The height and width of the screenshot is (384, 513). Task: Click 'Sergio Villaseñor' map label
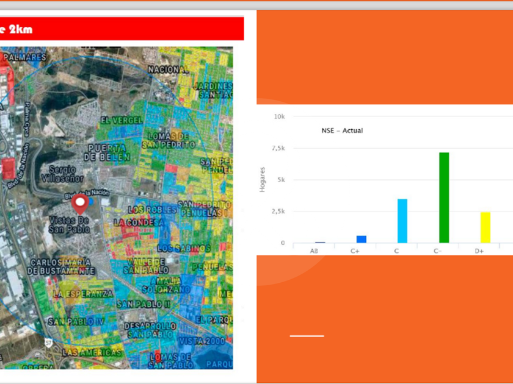click(62, 174)
